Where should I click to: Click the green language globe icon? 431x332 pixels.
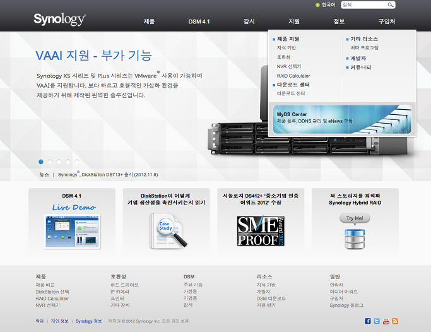[317, 5]
